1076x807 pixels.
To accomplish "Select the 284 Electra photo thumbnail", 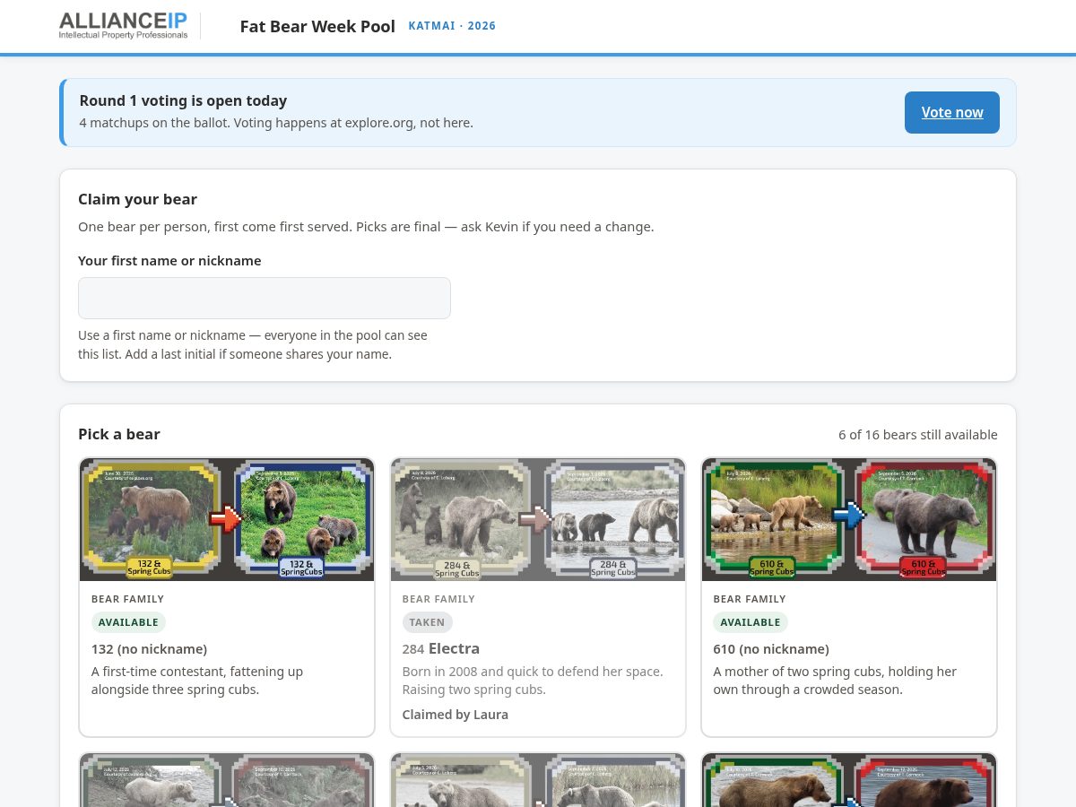I will point(538,520).
